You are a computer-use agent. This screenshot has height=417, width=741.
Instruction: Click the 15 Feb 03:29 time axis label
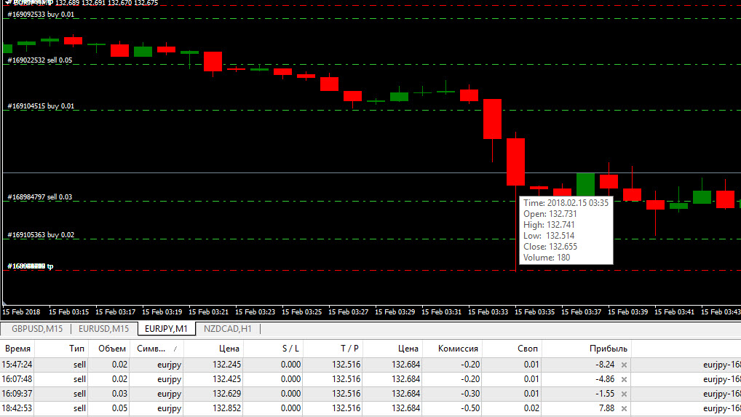coord(395,312)
